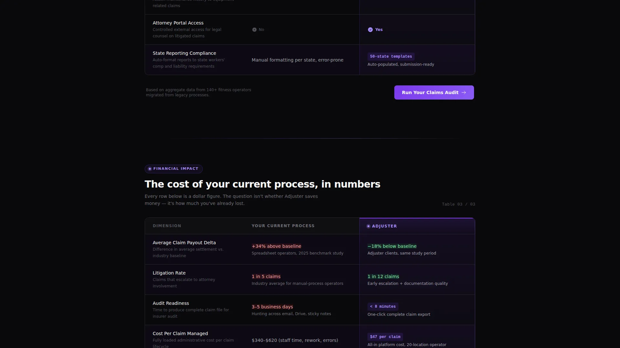This screenshot has height=348, width=620.
Task: Run Your Claims Audit button
Action: point(434,92)
